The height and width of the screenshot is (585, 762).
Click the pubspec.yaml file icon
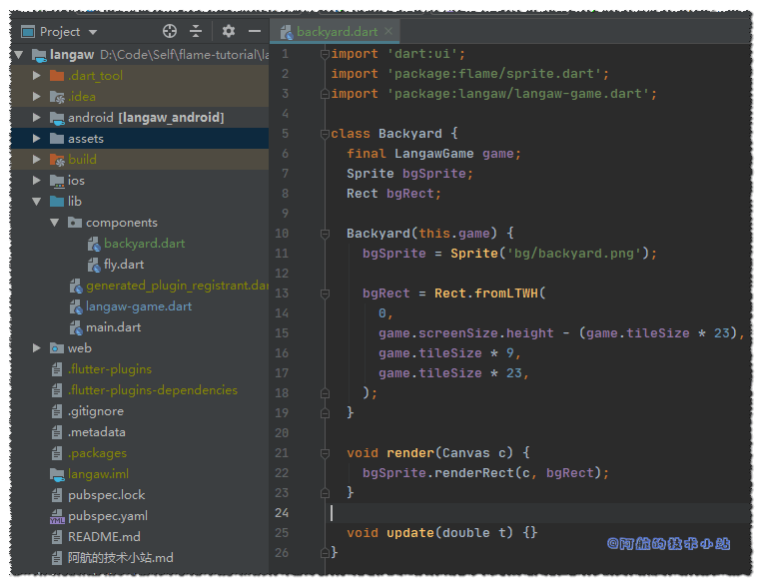pos(57,516)
